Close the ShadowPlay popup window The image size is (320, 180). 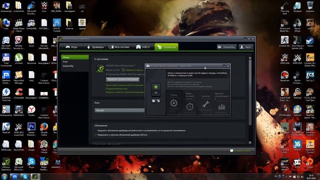228,66
